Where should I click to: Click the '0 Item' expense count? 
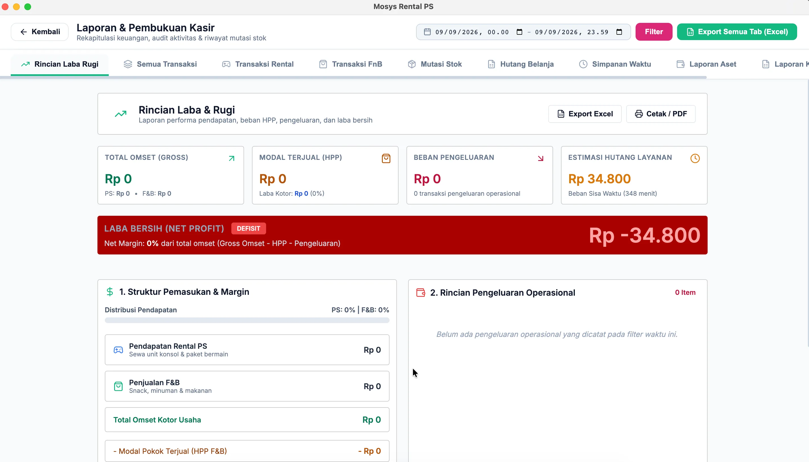point(685,293)
